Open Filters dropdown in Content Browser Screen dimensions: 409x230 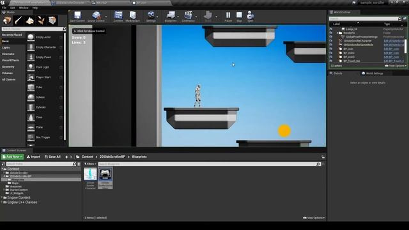(90, 164)
